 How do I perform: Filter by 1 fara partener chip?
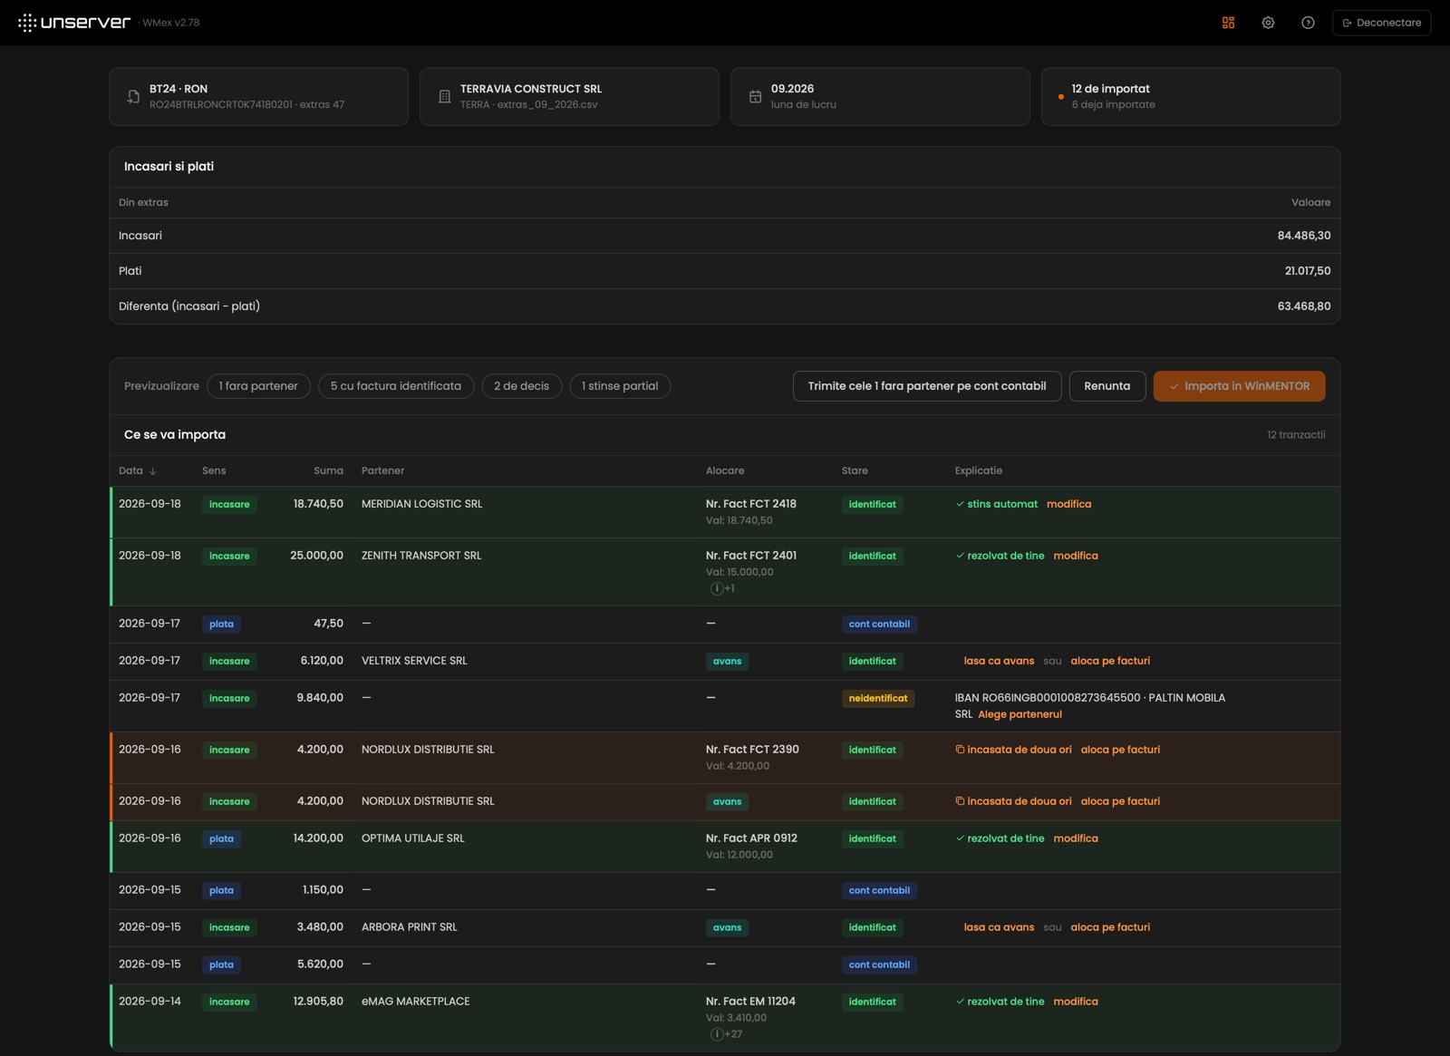258,386
